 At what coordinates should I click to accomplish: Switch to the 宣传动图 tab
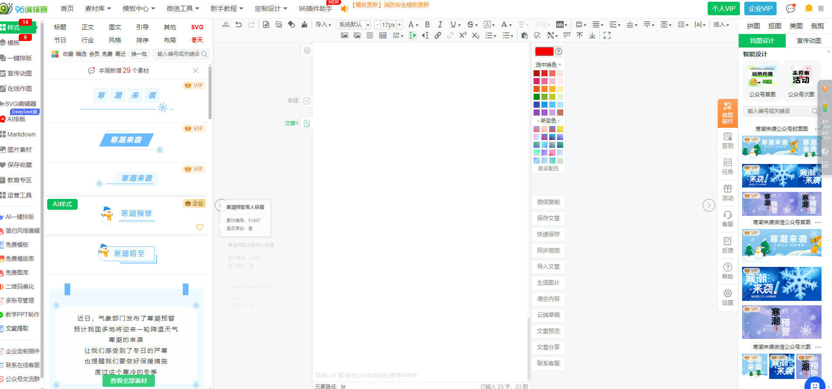tap(809, 41)
